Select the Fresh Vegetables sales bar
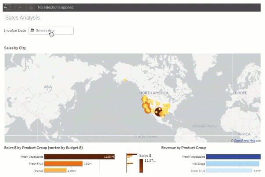The width and height of the screenshot is (265, 177). tap(79, 156)
